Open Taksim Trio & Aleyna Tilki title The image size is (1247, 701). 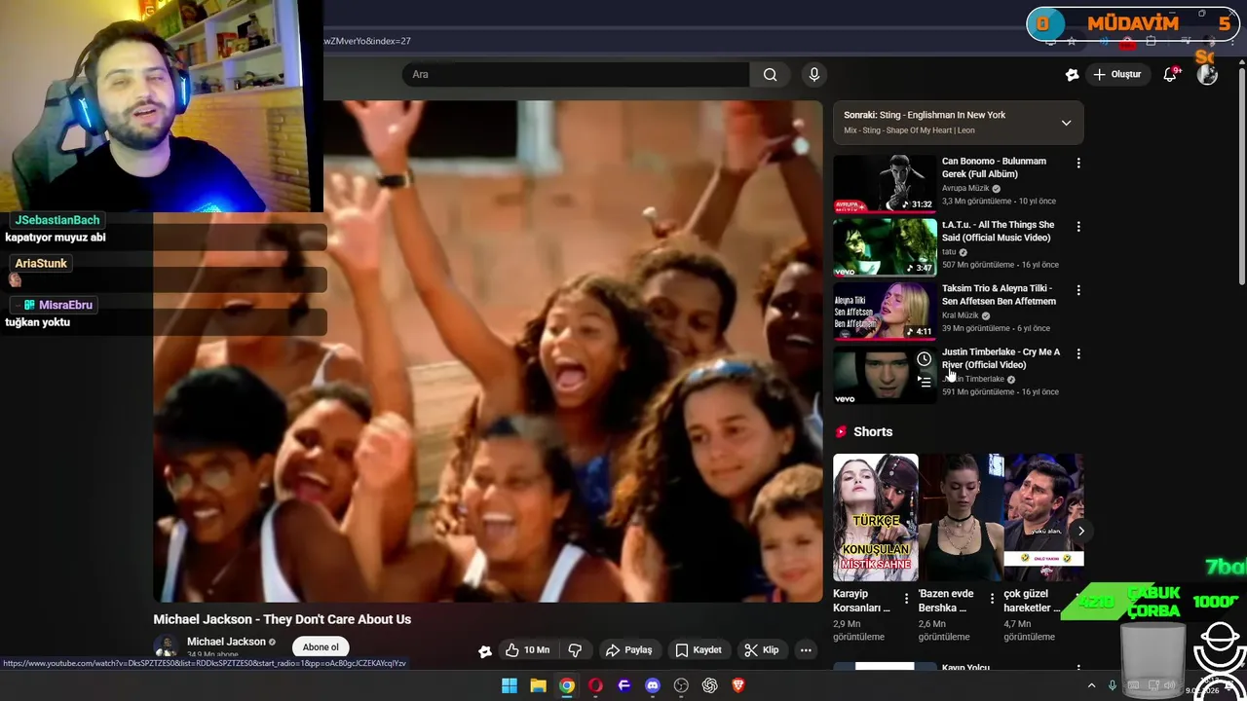coord(999,295)
